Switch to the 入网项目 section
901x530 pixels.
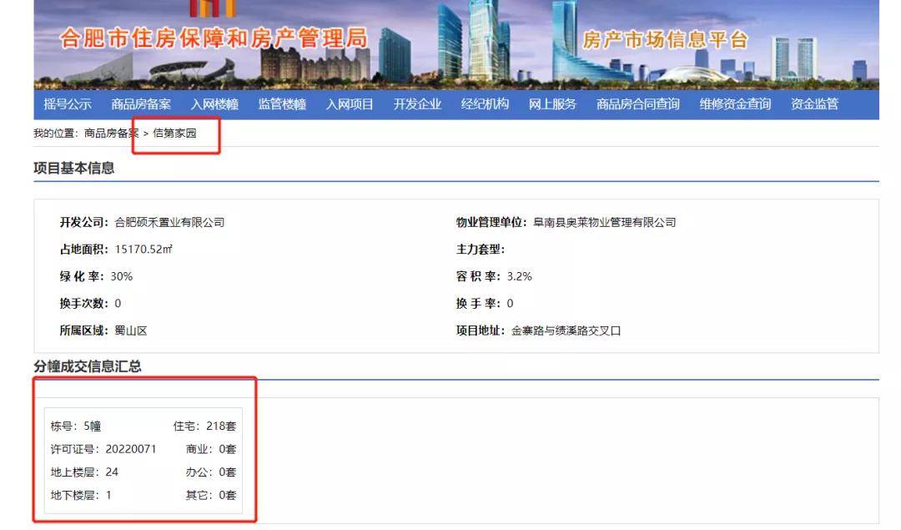pyautogui.click(x=350, y=104)
